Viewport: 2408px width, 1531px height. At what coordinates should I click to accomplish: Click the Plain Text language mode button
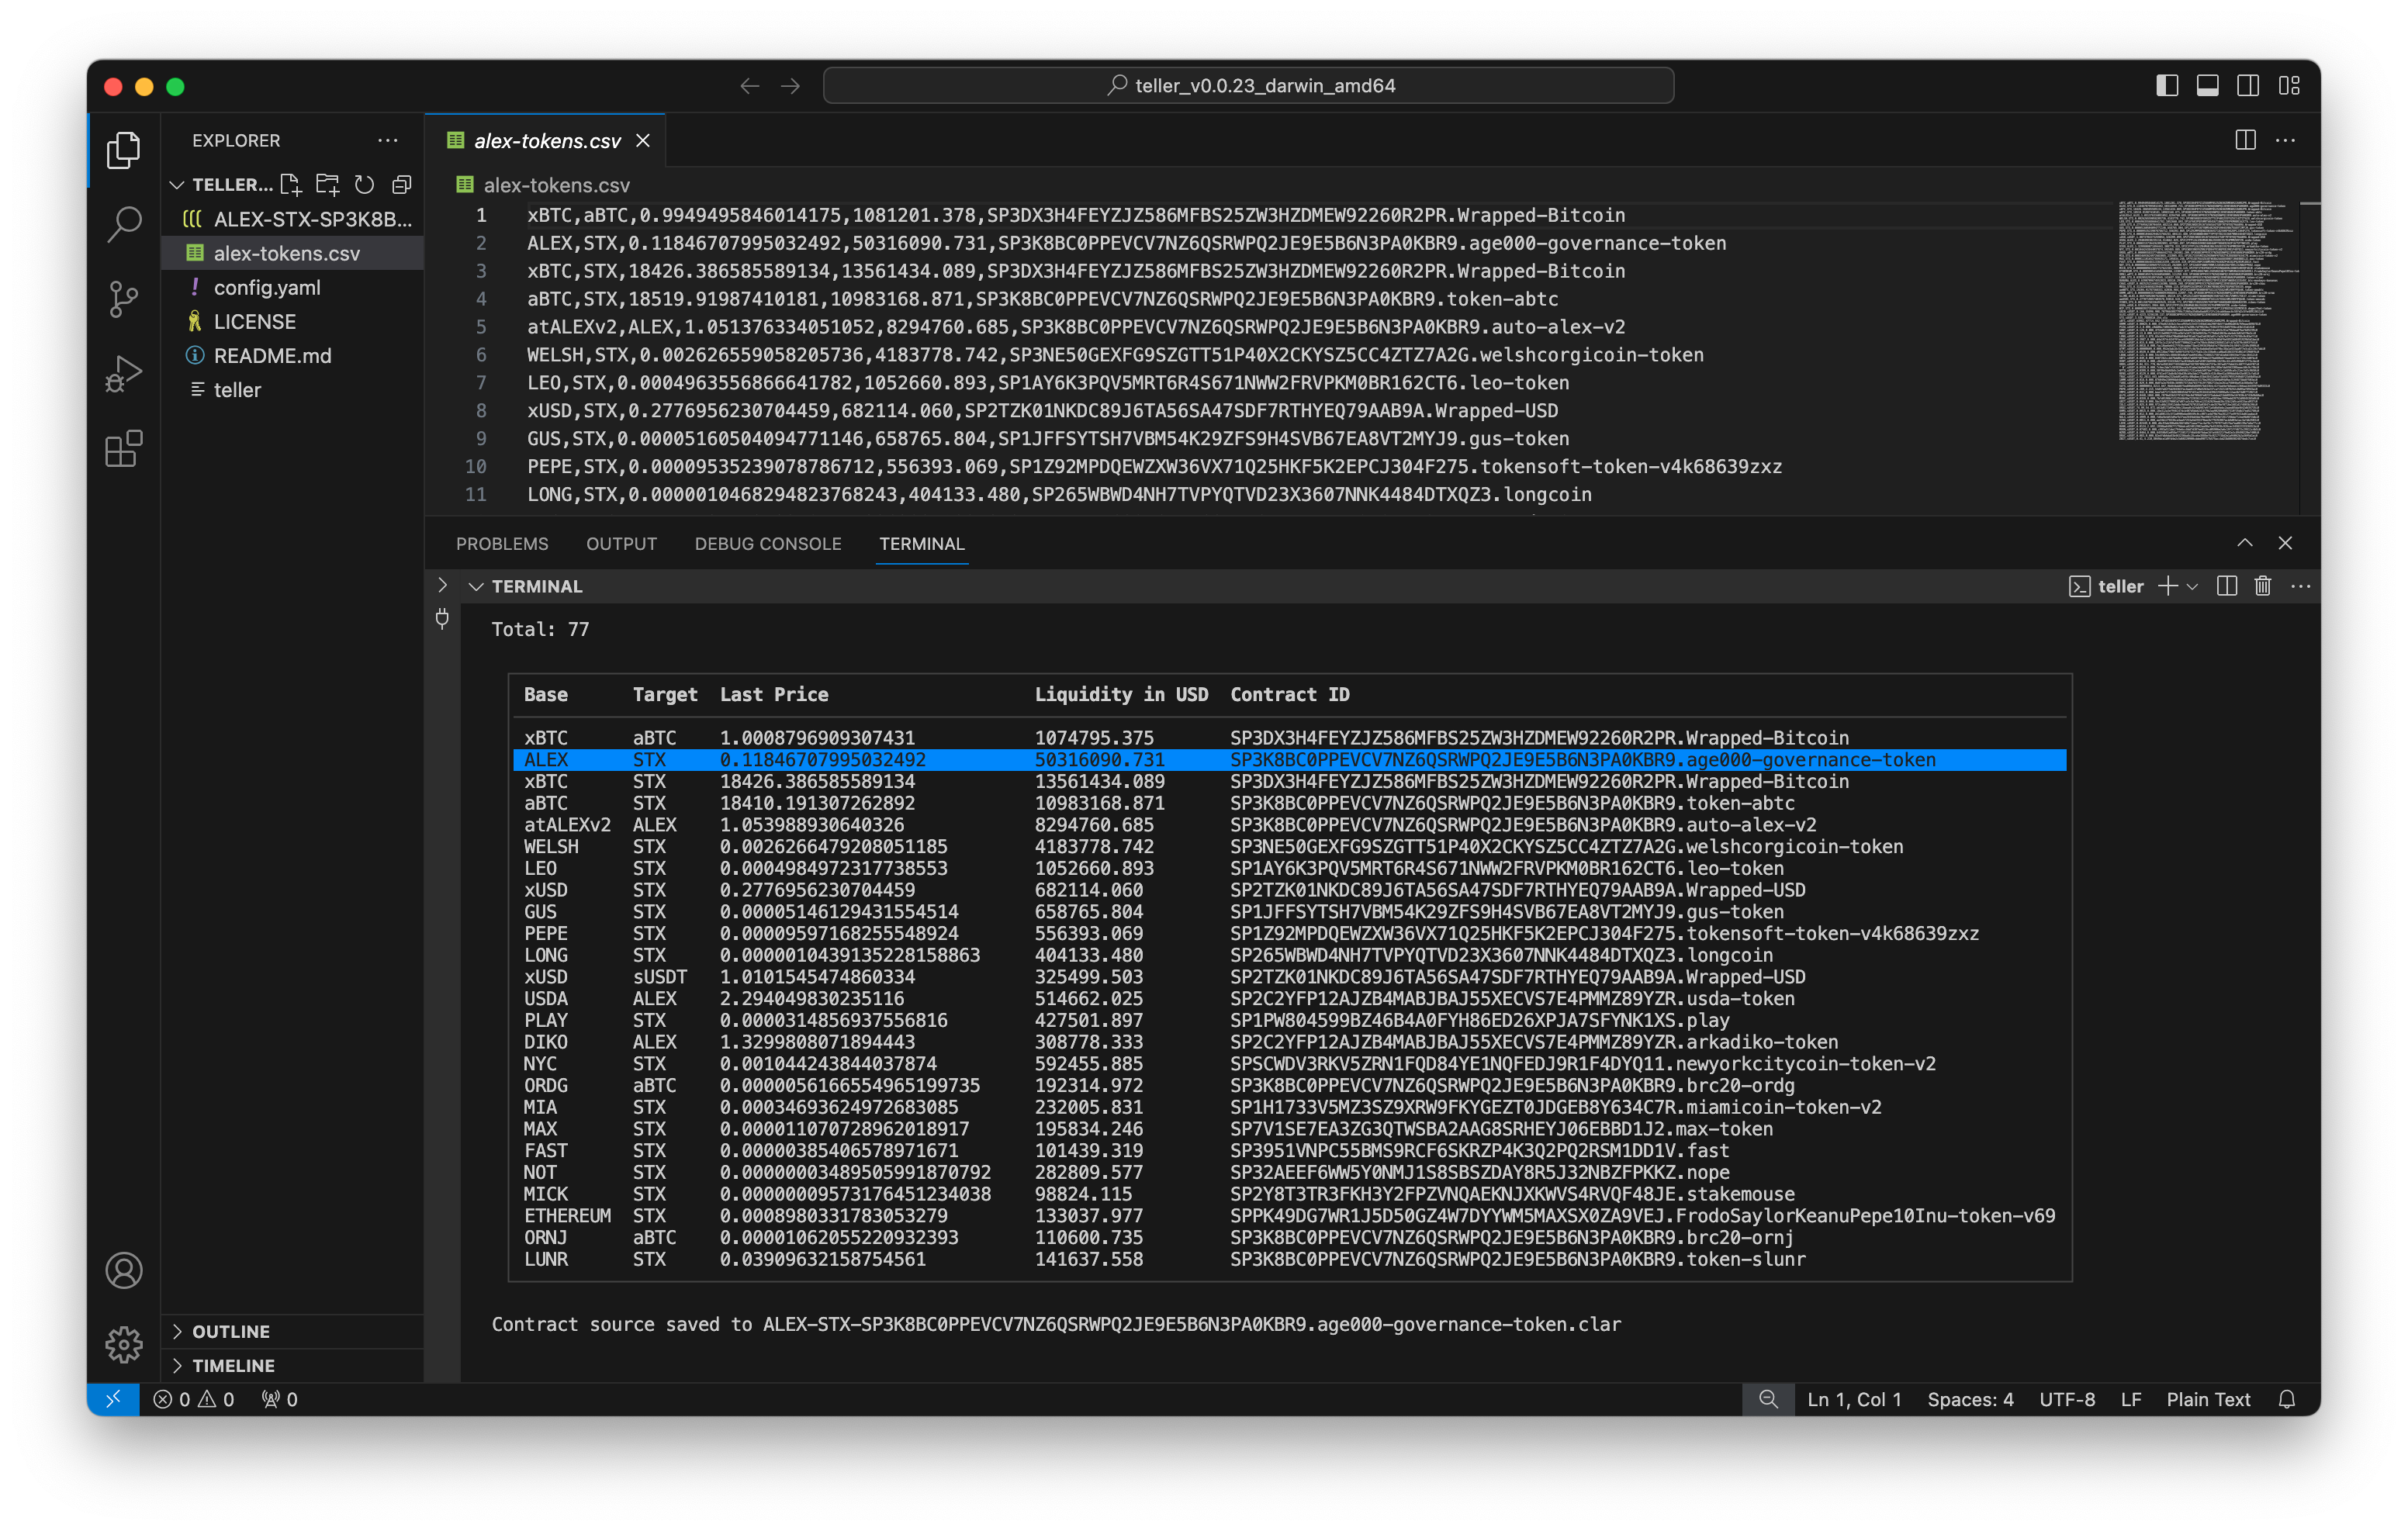tap(2208, 1399)
